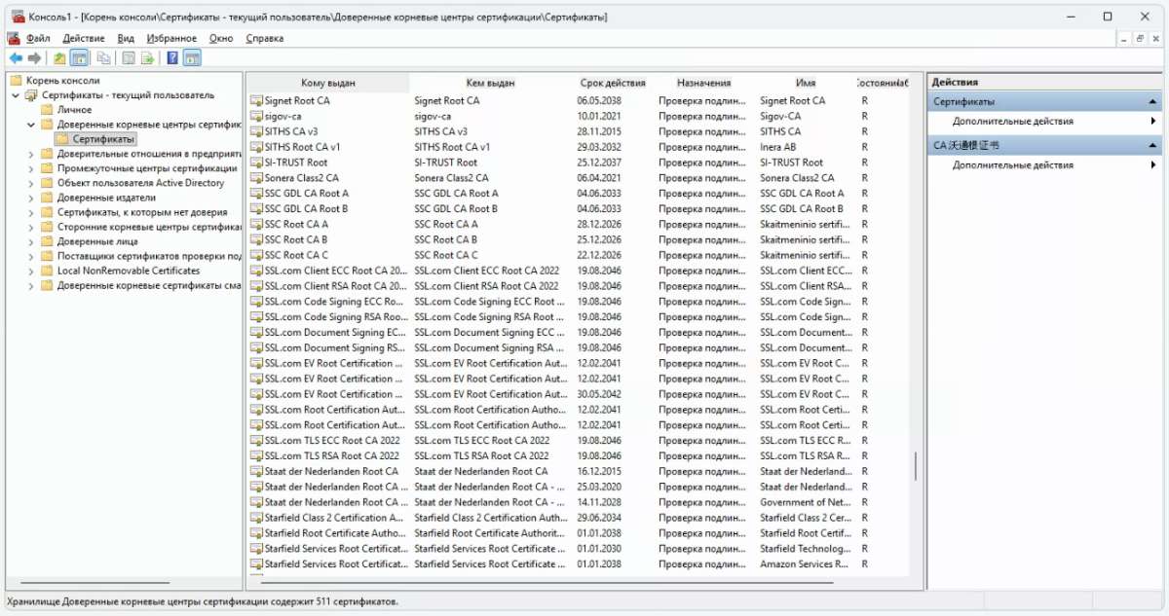Toggle the show/hide console tree icon

point(79,58)
